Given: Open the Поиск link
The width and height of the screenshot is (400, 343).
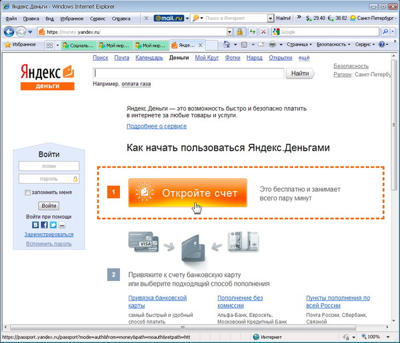Looking at the screenshot, I should [x=100, y=58].
